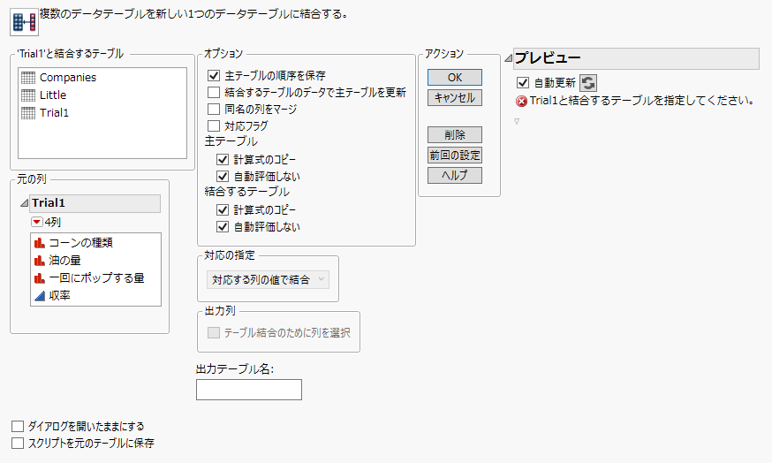
Task: Enable スクリプトを元のテーブルに保存 checkbox
Action: point(18,443)
